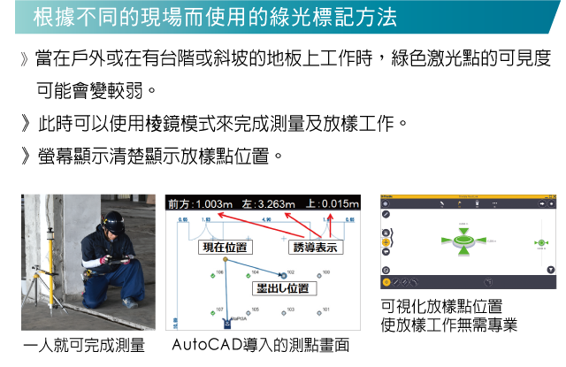
Task: Open the three-dots more menu
Action: pyautogui.click(x=494, y=203)
